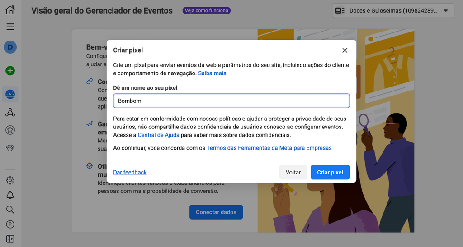
Task: Click the account panel icon beside Doces e Guloseimas
Action: [x=340, y=11]
